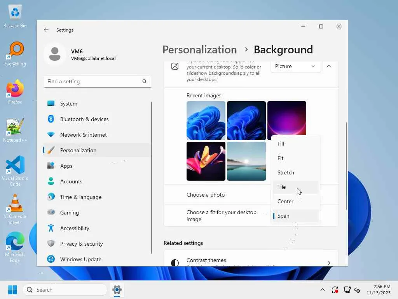The image size is (398, 299).
Task: Choose Tile from the fit menu
Action: pyautogui.click(x=295, y=187)
